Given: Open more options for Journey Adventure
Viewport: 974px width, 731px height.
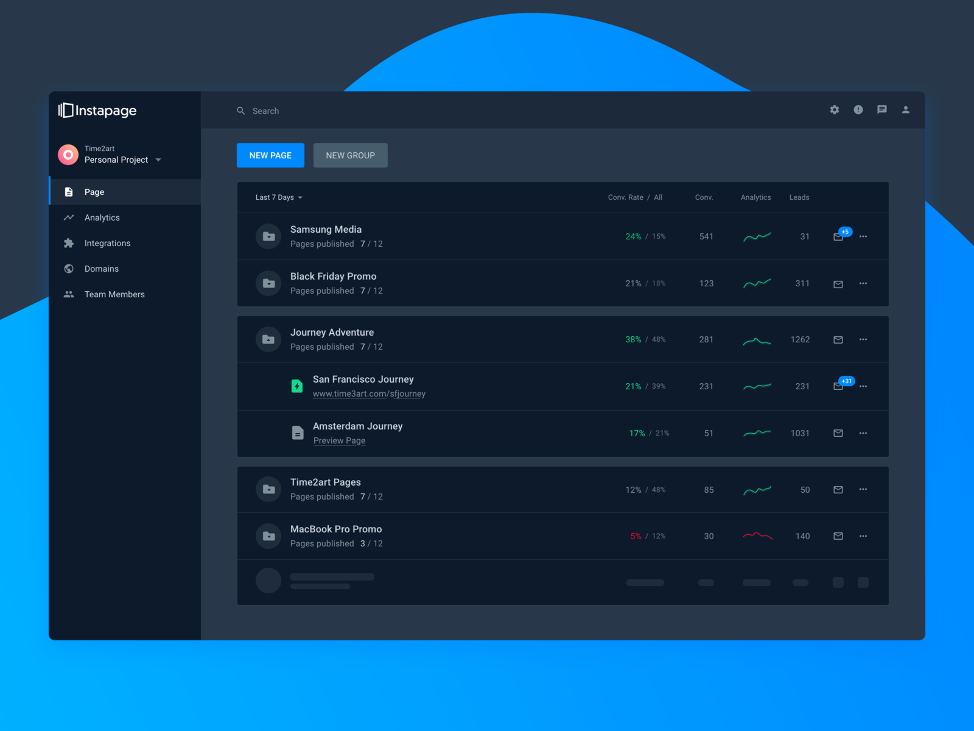Looking at the screenshot, I should pos(863,339).
